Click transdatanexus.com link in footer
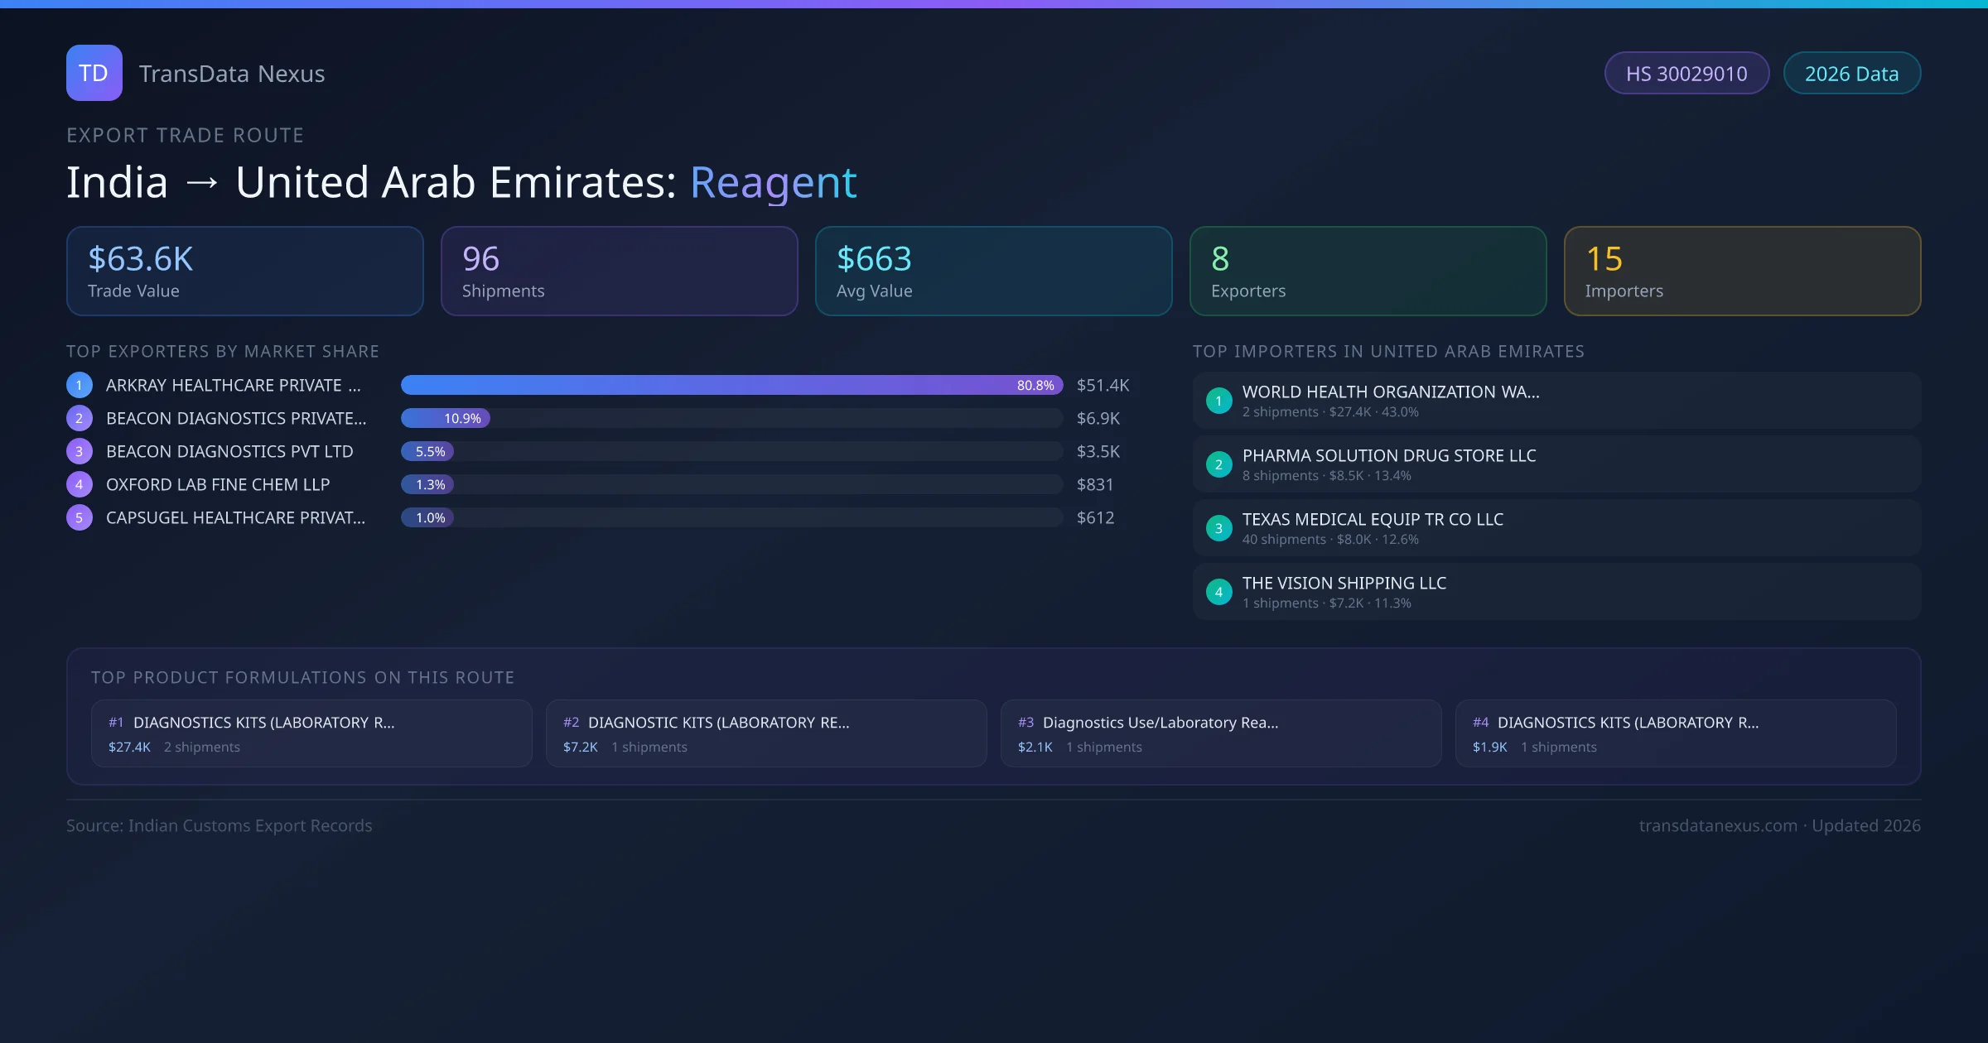 (1718, 825)
